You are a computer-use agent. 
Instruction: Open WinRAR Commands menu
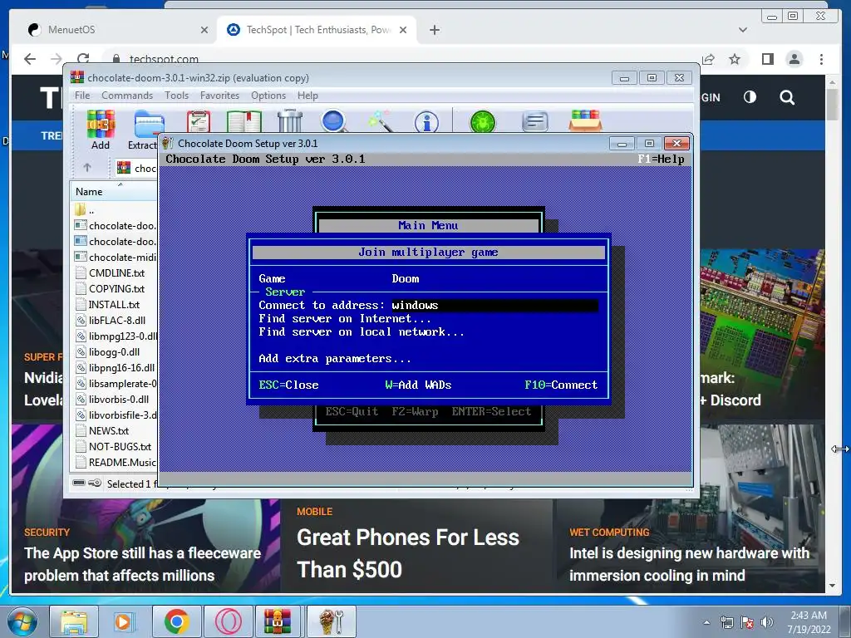pyautogui.click(x=127, y=96)
